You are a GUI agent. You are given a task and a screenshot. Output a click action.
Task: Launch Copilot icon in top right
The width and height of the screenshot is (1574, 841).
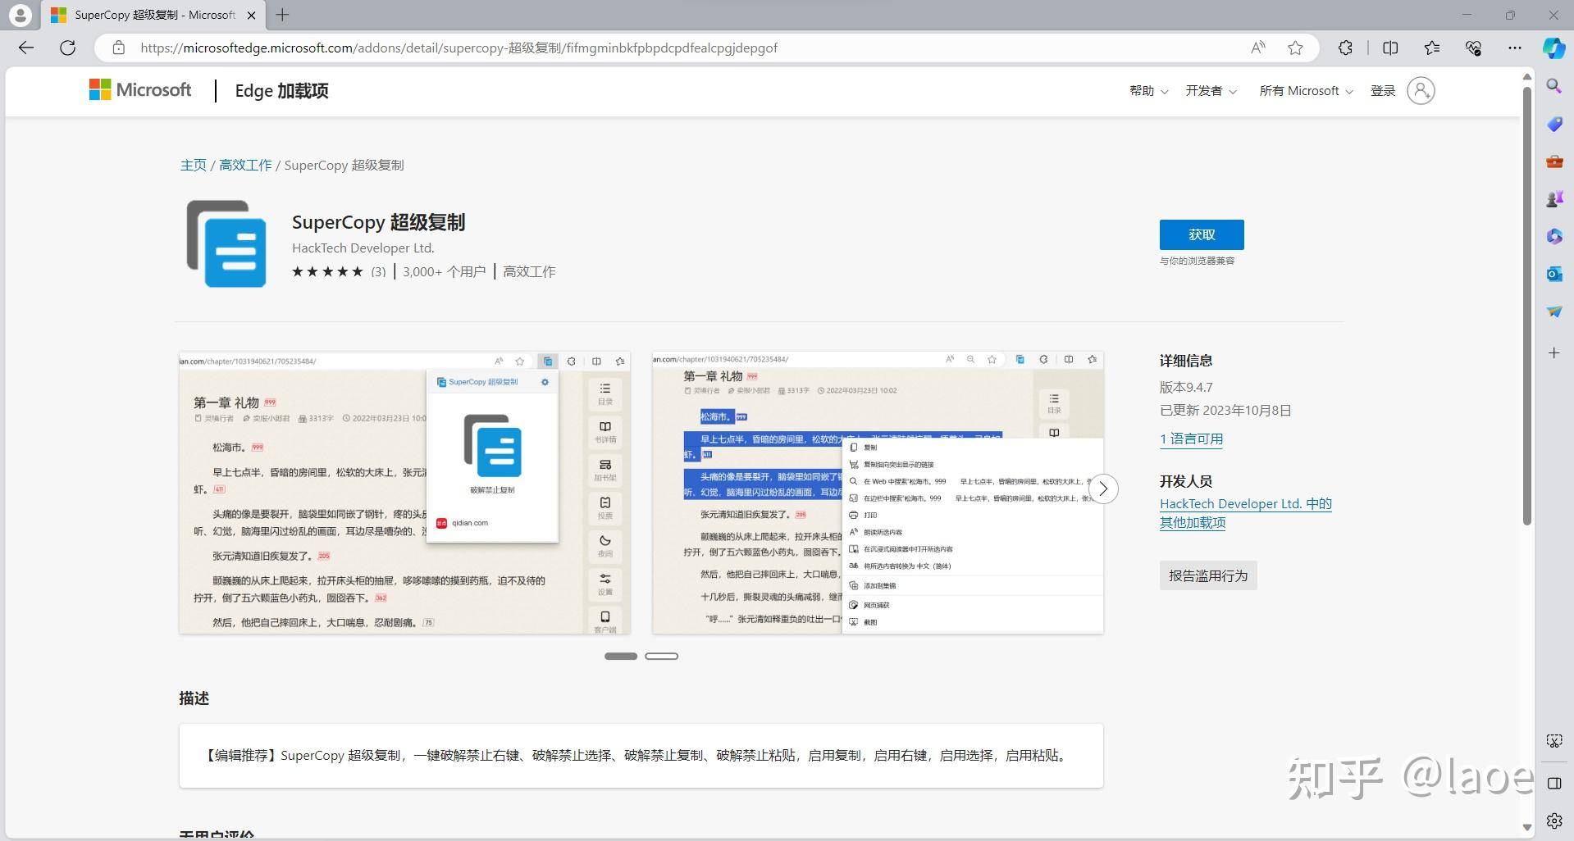1553,48
